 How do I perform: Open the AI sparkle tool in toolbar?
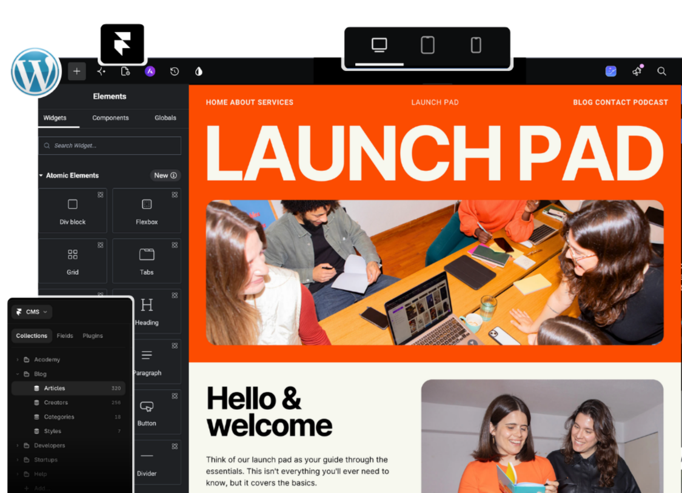[101, 72]
